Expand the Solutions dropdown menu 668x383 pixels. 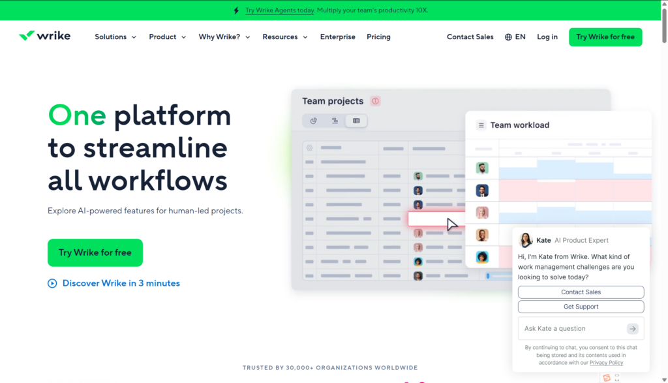[x=115, y=37]
